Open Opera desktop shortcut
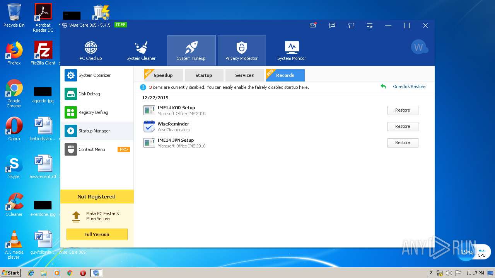The image size is (495, 278). click(14, 129)
